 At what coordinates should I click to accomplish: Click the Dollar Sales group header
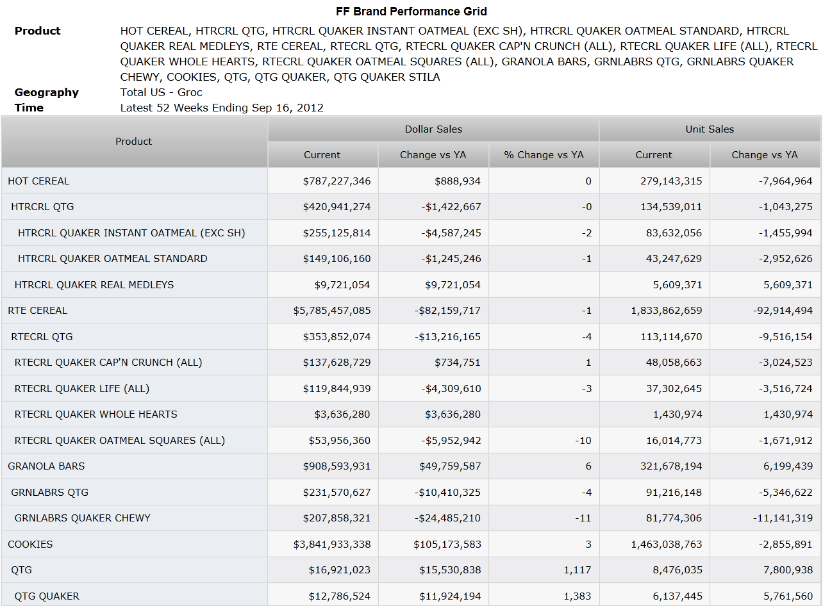coord(433,129)
